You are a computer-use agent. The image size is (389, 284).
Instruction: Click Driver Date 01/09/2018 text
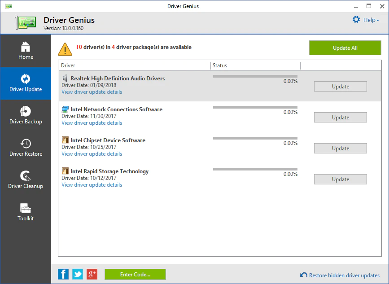coord(89,85)
